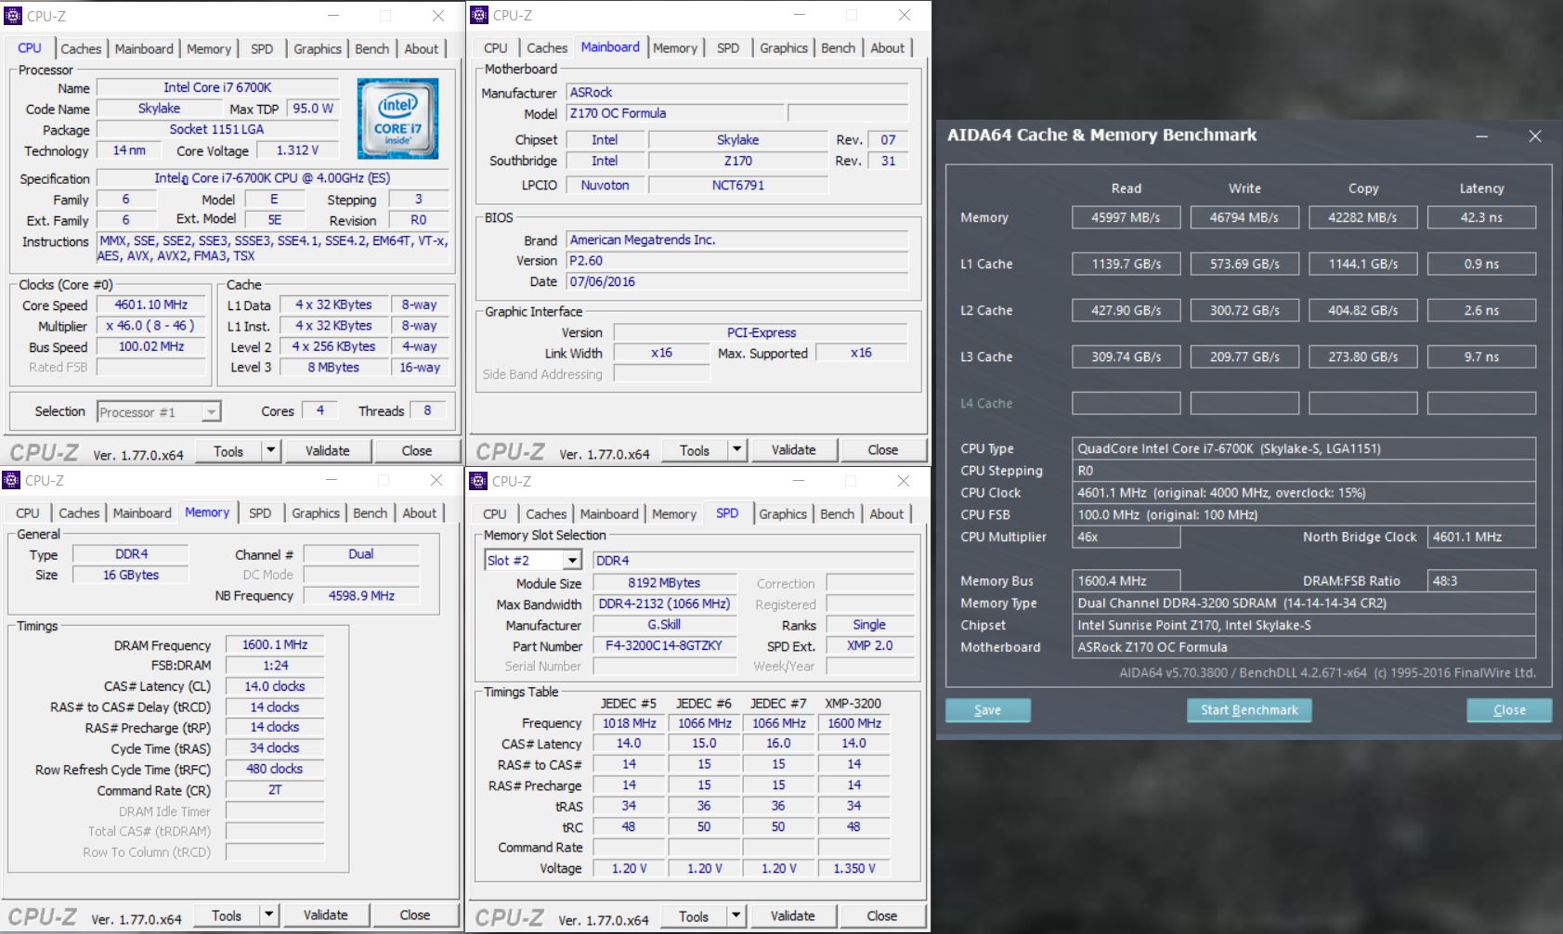Image resolution: width=1563 pixels, height=934 pixels.
Task: Click Validate in the Mainboard window
Action: coord(794,449)
